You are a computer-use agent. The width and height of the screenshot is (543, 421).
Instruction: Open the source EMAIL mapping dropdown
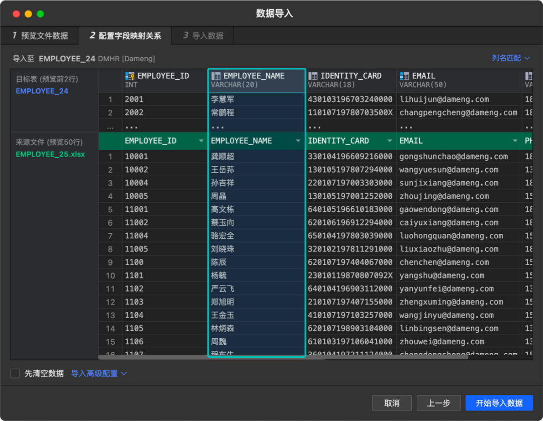click(x=515, y=141)
